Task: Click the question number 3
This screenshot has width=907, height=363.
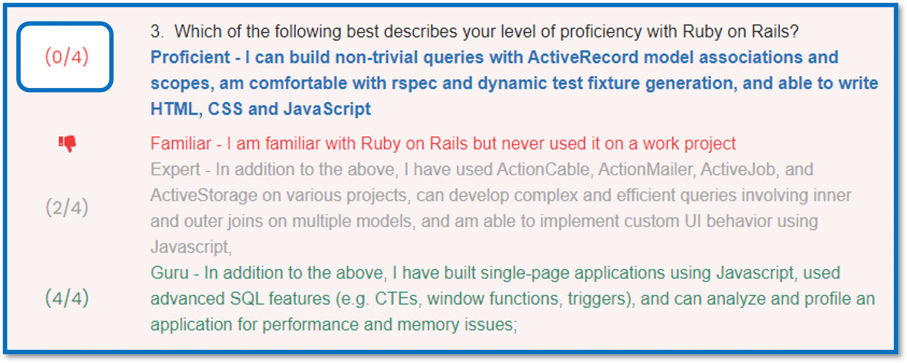Action: pyautogui.click(x=156, y=31)
